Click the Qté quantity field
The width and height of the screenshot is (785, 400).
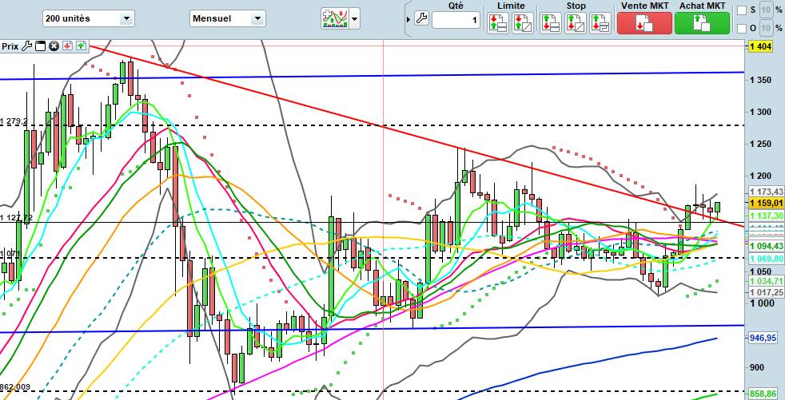456,20
